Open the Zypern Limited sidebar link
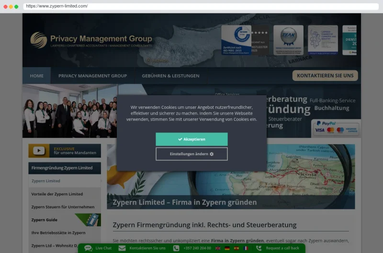The image size is (383, 253). pyautogui.click(x=45, y=181)
